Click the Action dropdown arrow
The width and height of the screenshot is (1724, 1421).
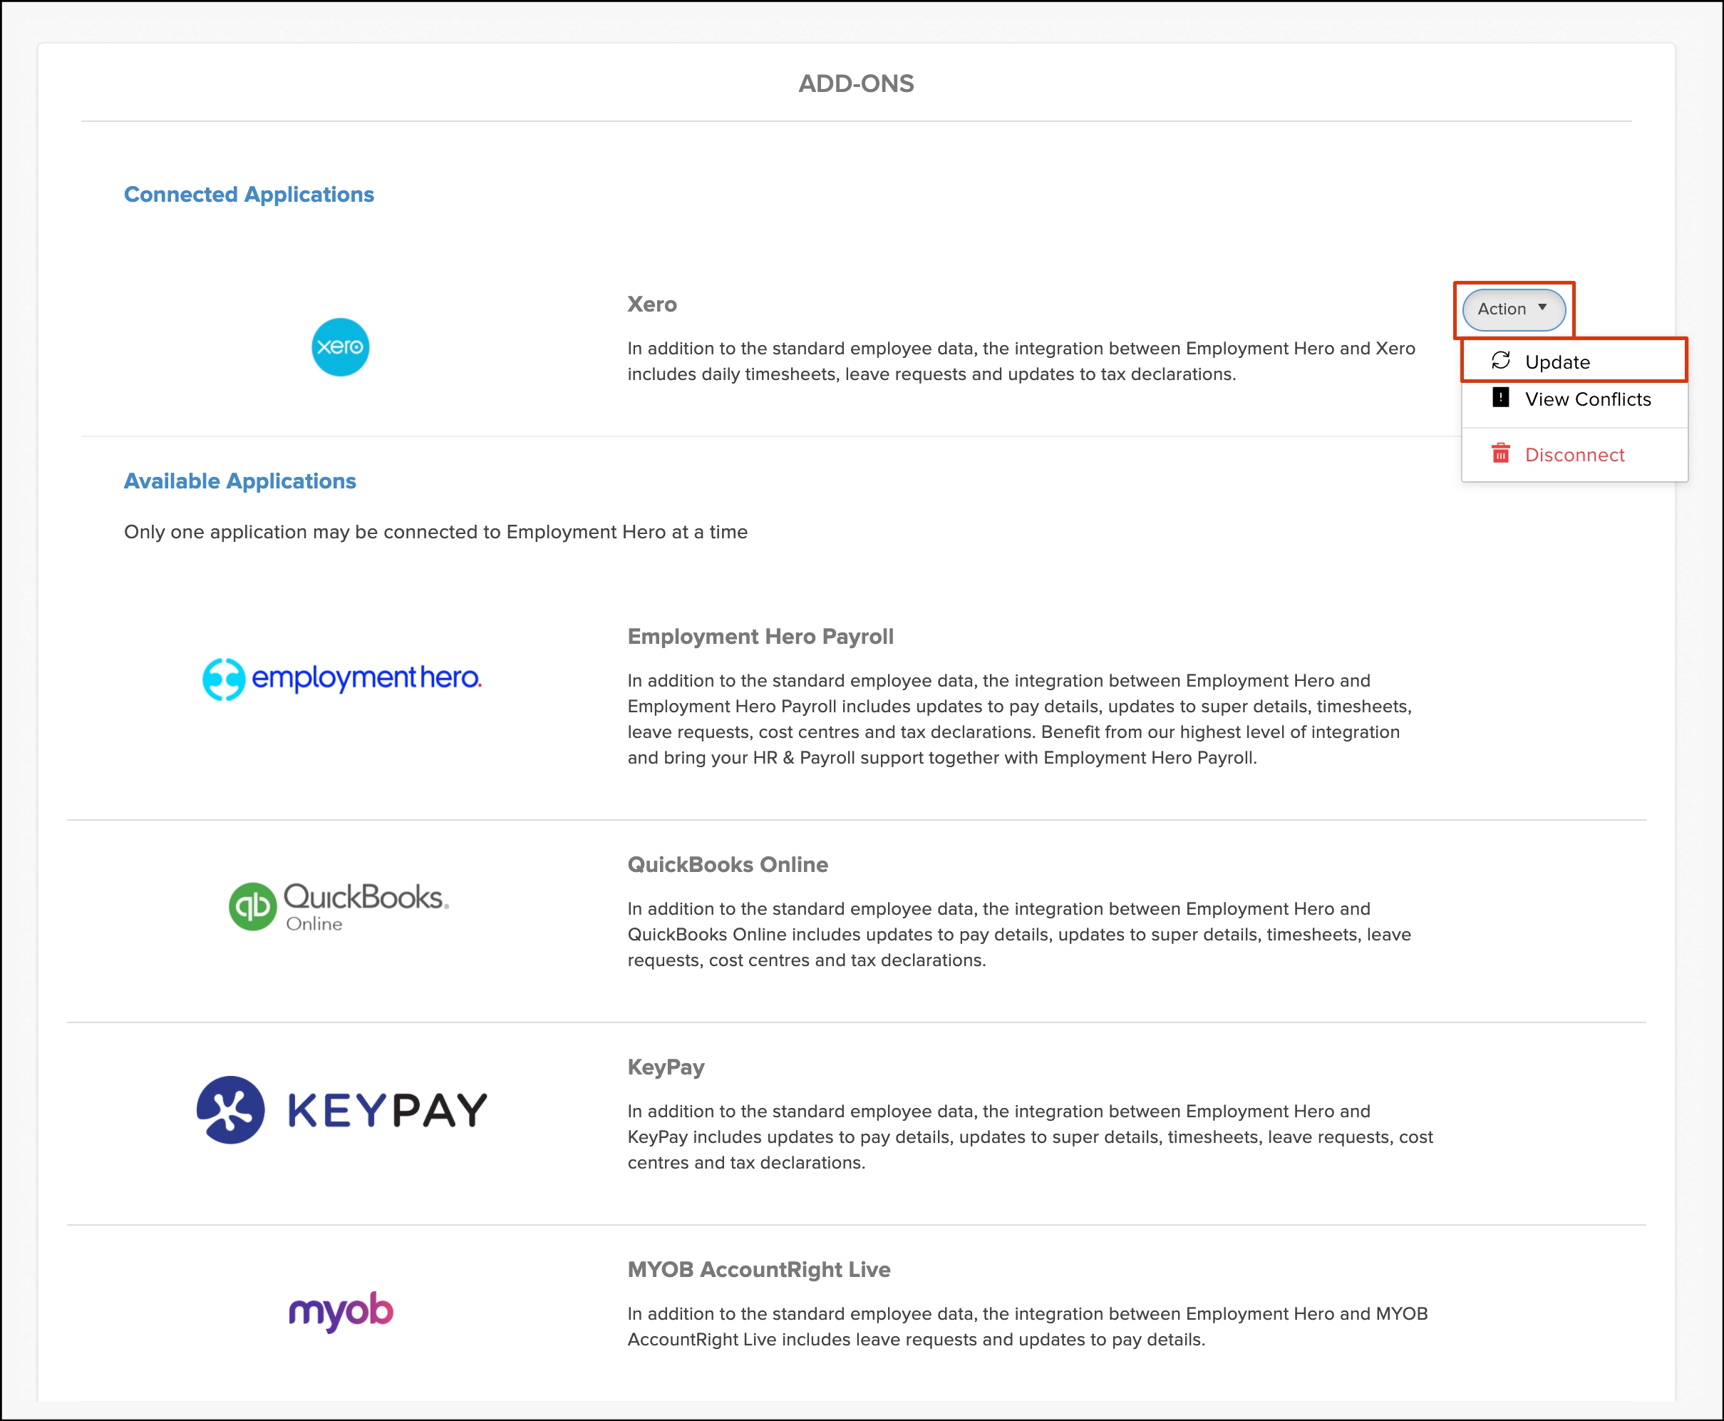(x=1542, y=308)
